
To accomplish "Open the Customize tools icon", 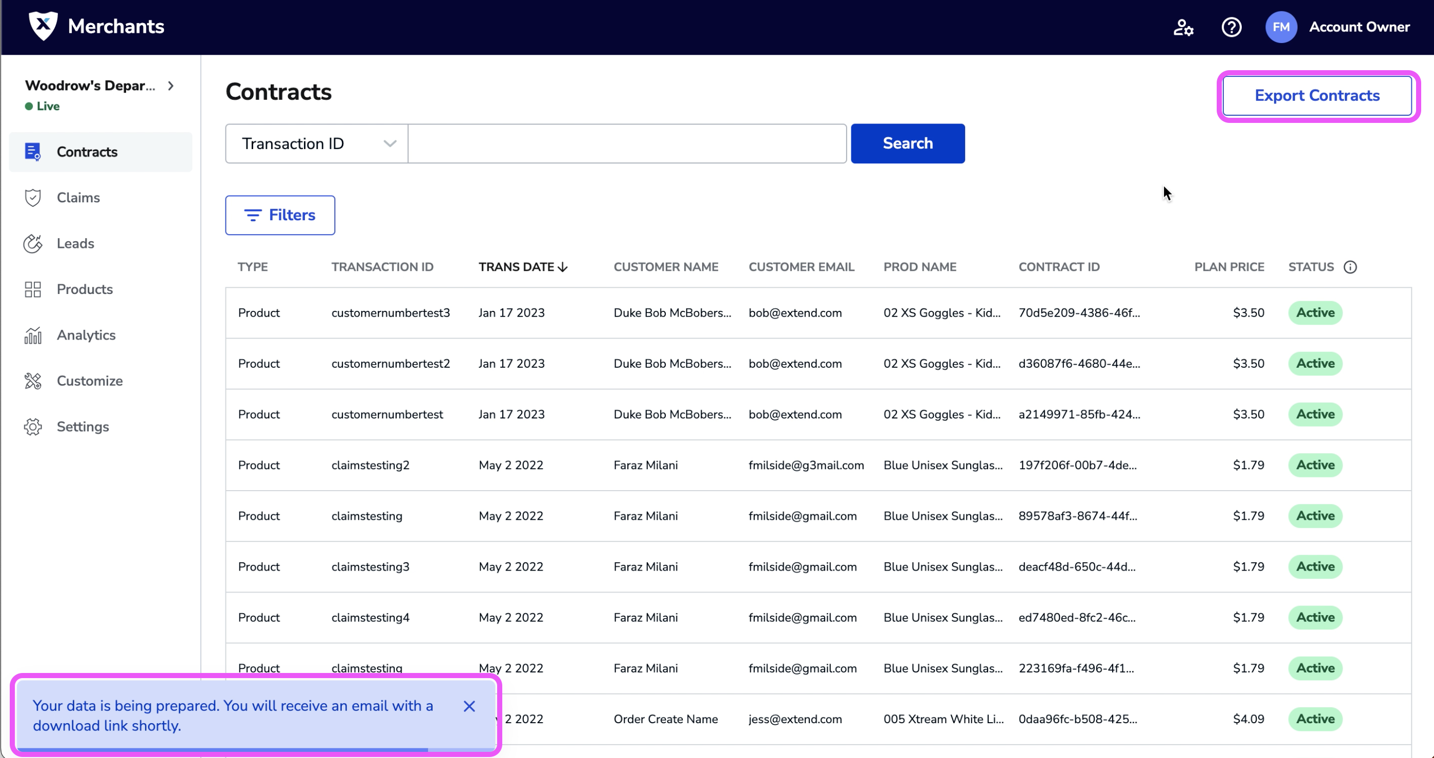I will [33, 381].
